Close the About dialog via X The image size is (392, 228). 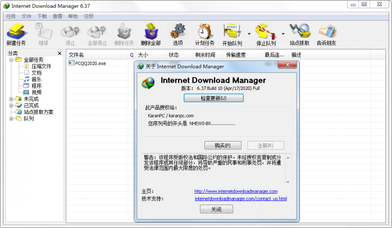click(x=287, y=65)
